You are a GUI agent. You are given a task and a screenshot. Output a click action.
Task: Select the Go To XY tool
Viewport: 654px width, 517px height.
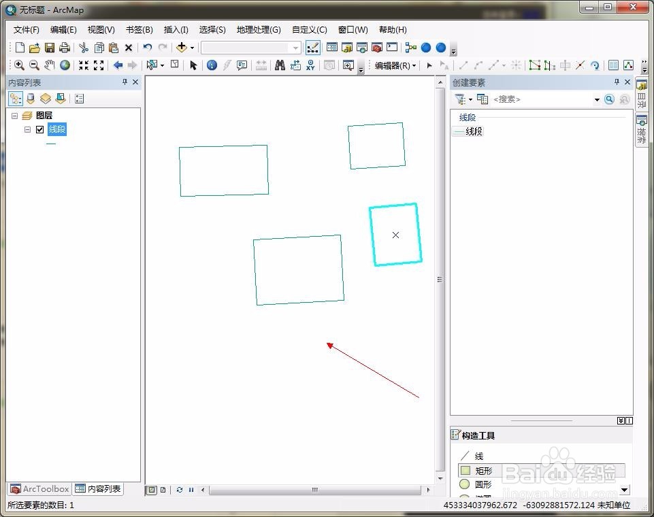(310, 65)
